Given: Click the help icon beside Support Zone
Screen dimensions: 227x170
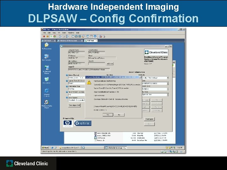Looking at the screenshot, I should pos(67,81).
